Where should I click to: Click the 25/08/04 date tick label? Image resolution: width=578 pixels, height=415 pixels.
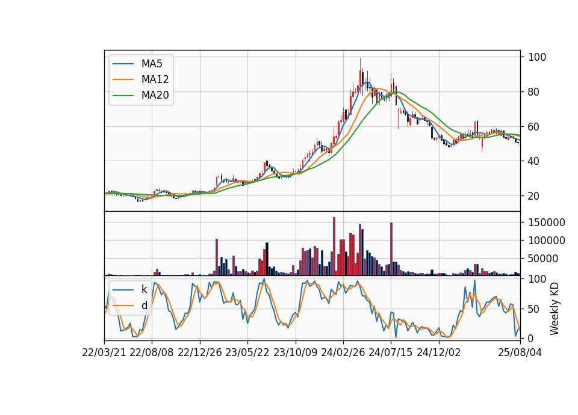pos(520,352)
